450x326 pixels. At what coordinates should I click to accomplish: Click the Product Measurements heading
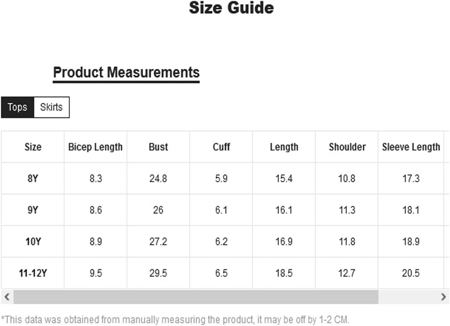[x=126, y=73]
